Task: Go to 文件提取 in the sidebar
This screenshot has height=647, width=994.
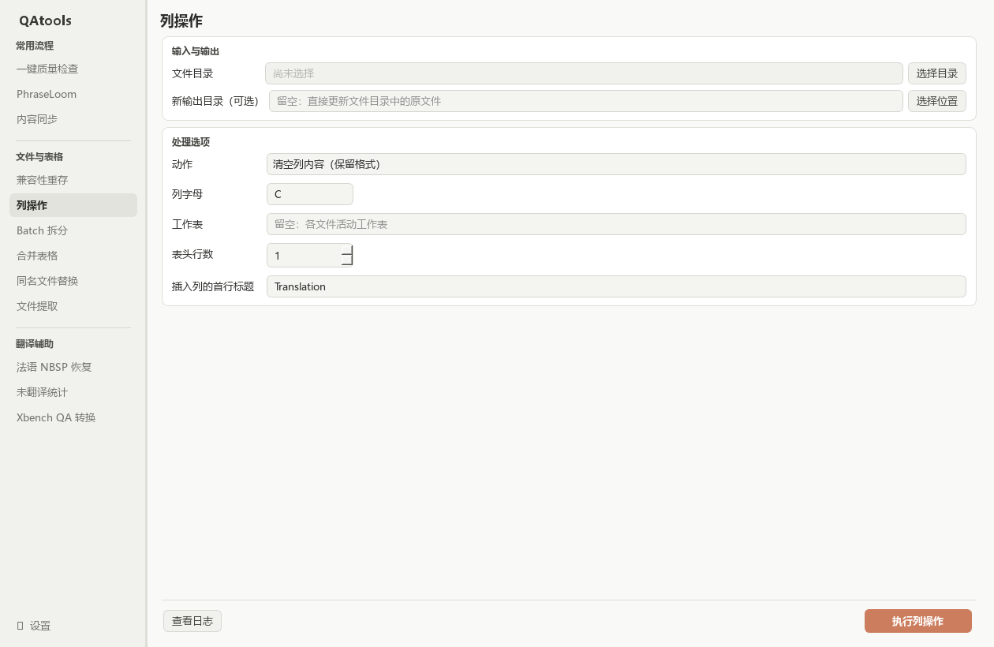Action: coord(73,306)
